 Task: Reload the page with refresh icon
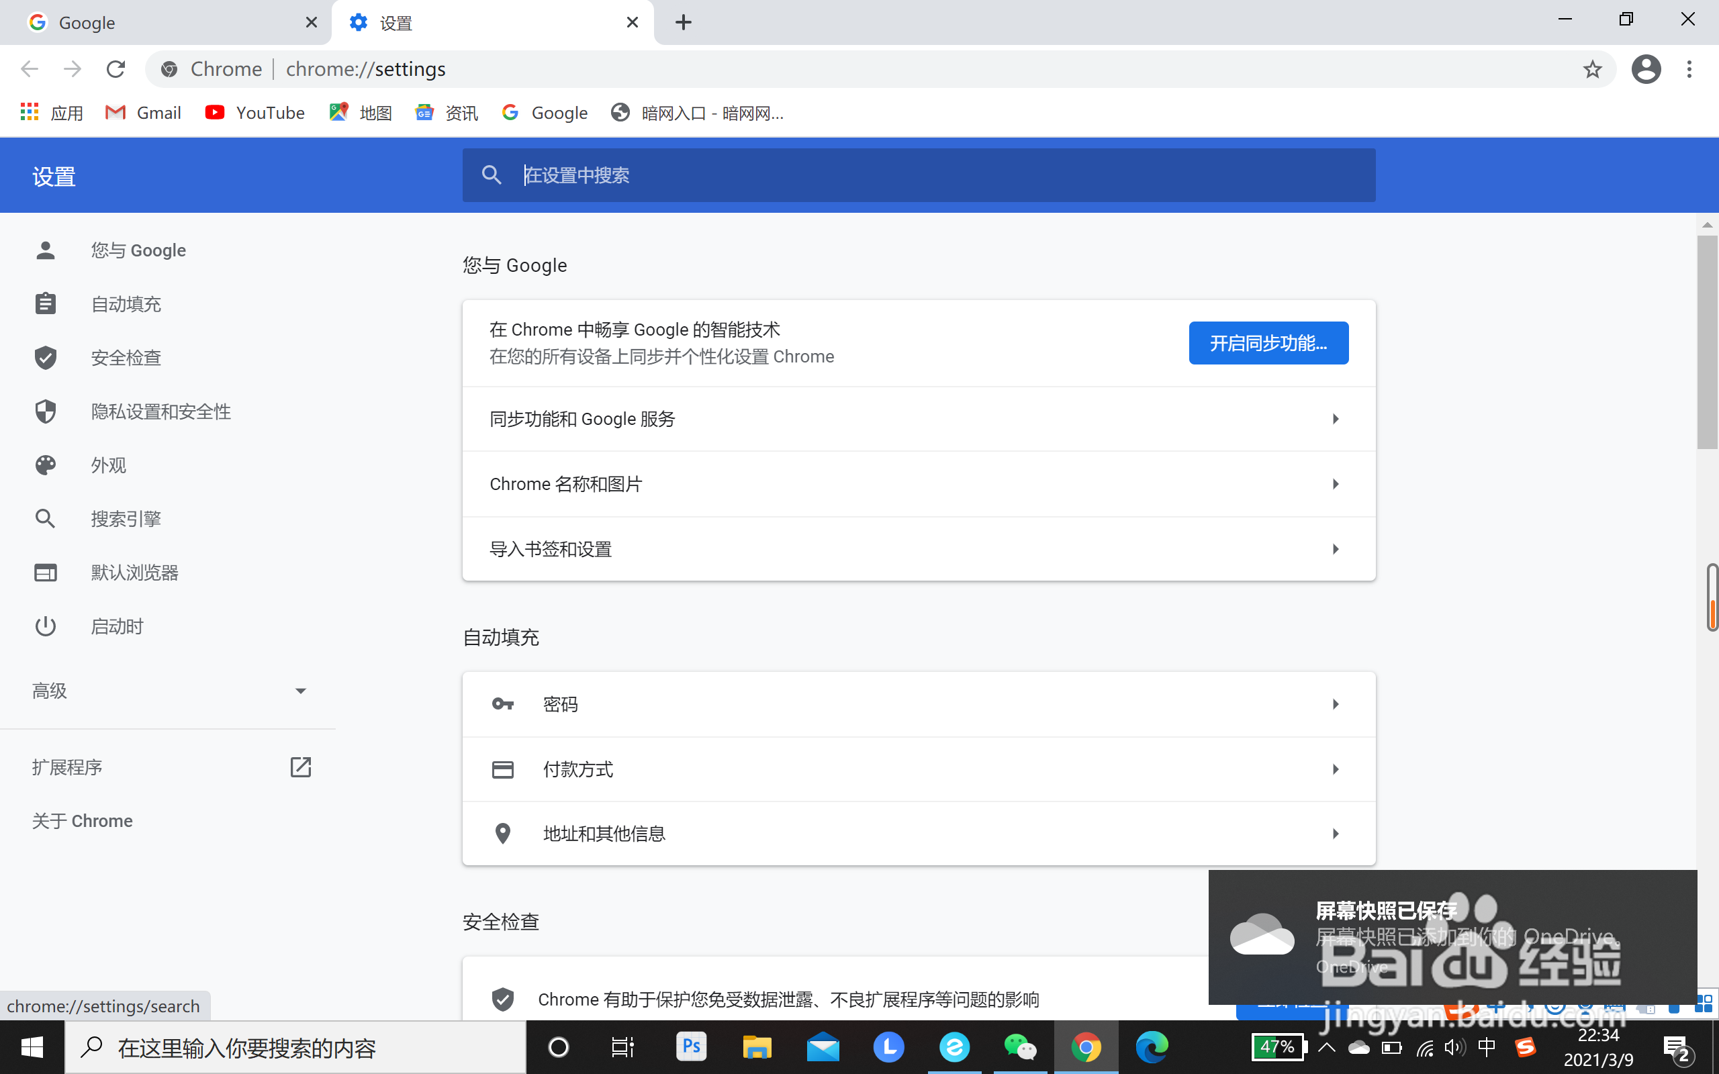pyautogui.click(x=115, y=69)
